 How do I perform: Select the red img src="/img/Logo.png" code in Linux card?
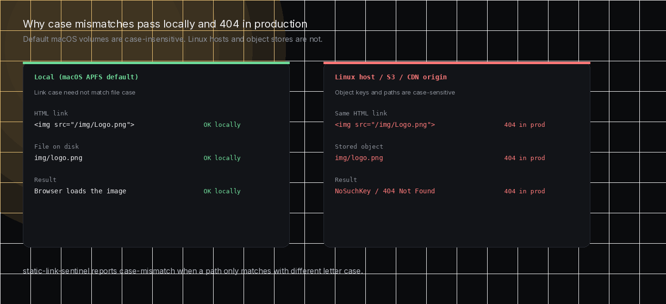click(x=385, y=124)
